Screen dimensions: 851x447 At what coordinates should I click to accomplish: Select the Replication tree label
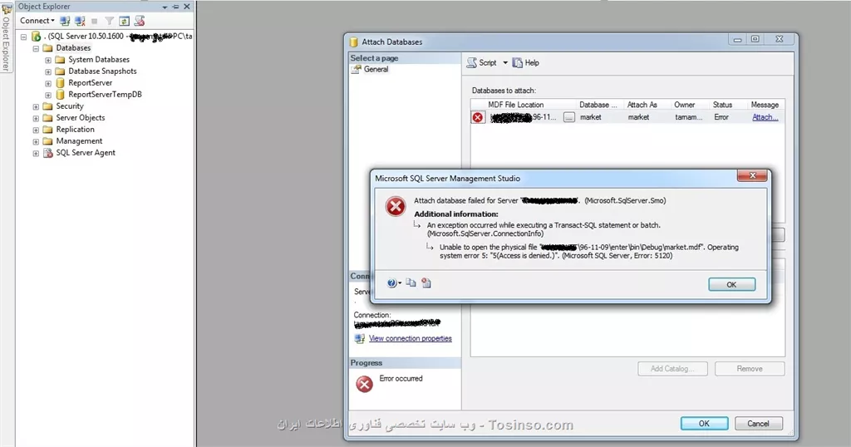(x=75, y=129)
